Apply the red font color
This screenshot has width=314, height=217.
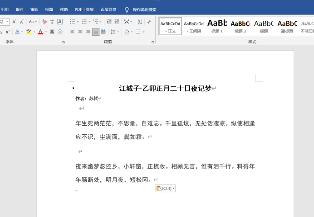(x=40, y=32)
